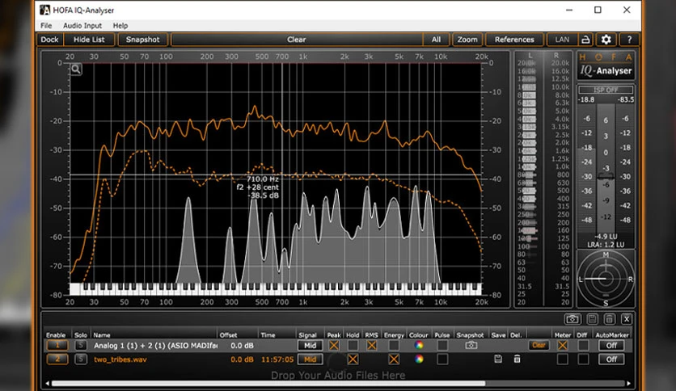Viewport: 676px width, 391px height.
Task: Click the left scroll arrow of the list
Action: [48, 383]
